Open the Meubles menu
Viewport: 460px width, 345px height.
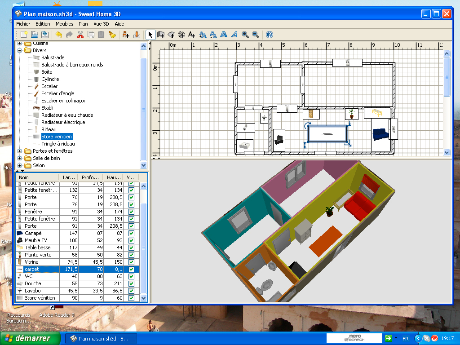point(65,24)
